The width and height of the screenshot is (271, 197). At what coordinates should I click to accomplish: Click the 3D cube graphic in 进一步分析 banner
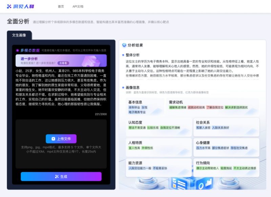tap(90, 61)
